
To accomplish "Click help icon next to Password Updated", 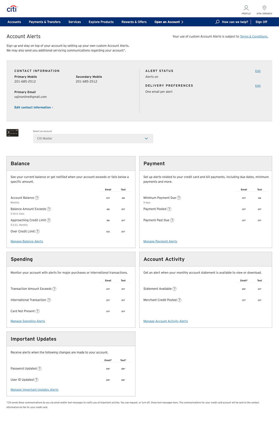I will point(40,369).
